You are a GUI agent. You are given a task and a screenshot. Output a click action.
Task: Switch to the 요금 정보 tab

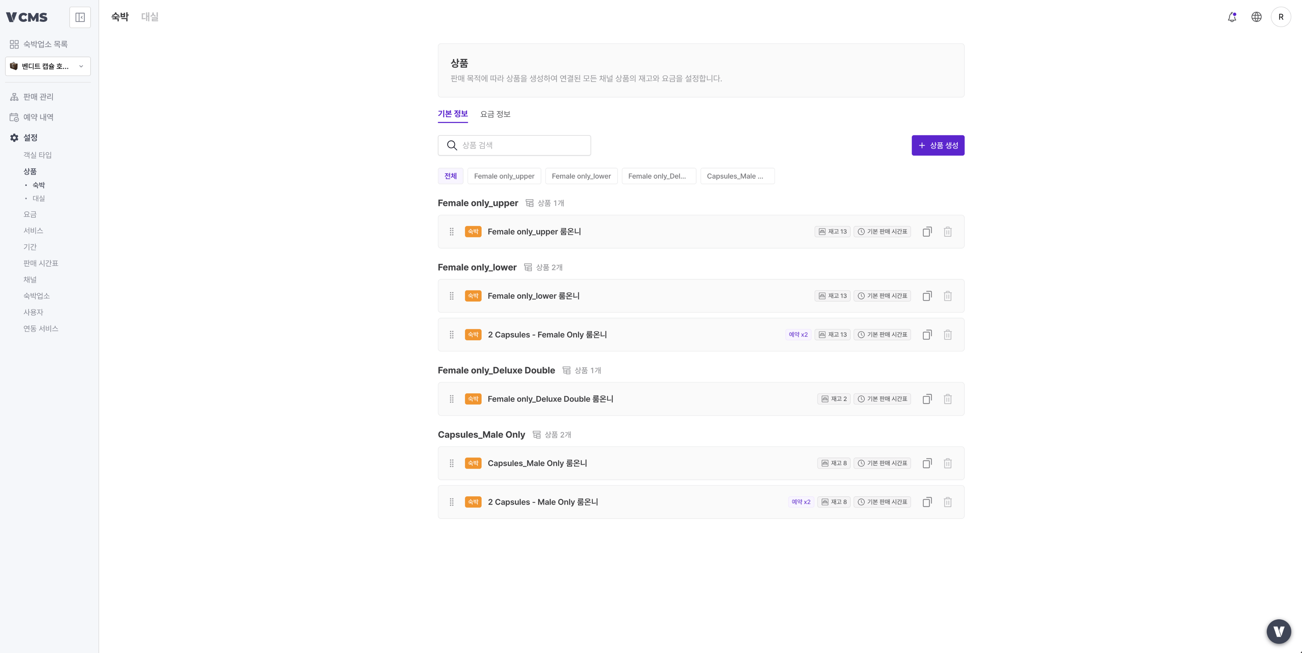(495, 114)
